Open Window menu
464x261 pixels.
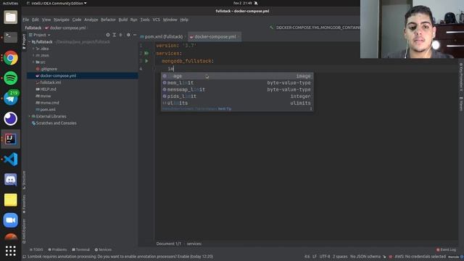[x=170, y=20]
